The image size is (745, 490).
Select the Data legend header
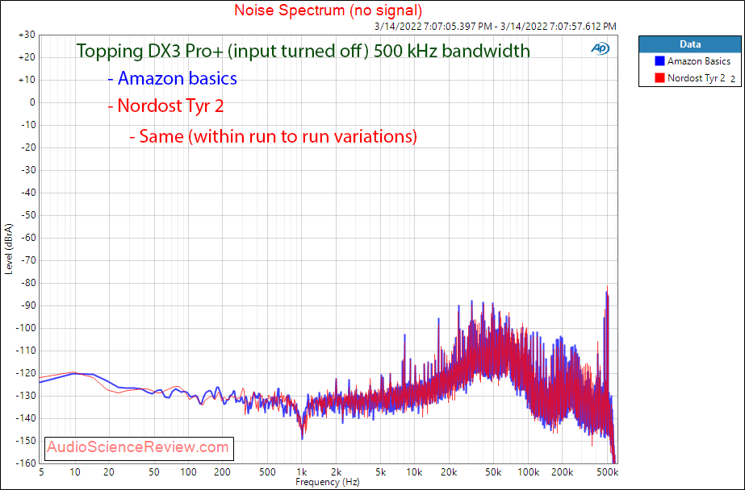coord(690,44)
